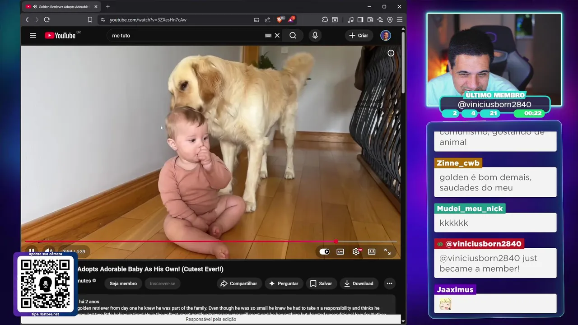Open the player settings gear
Screen dimensions: 578x325
click(x=356, y=251)
